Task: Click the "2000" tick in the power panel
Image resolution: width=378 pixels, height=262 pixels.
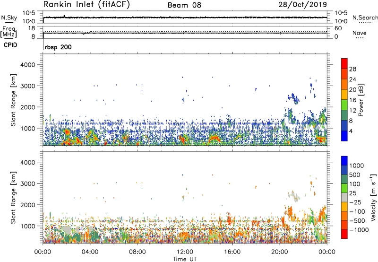Action: click(28, 107)
